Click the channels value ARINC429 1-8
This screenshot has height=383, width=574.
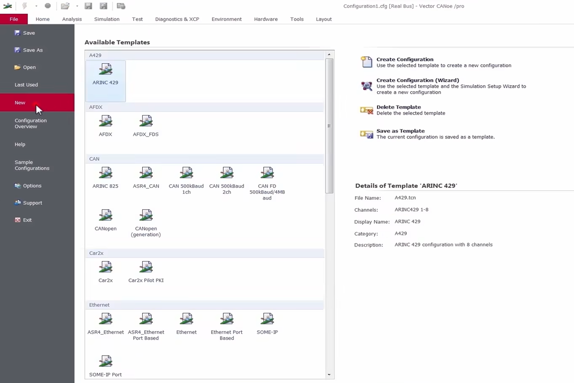point(411,210)
